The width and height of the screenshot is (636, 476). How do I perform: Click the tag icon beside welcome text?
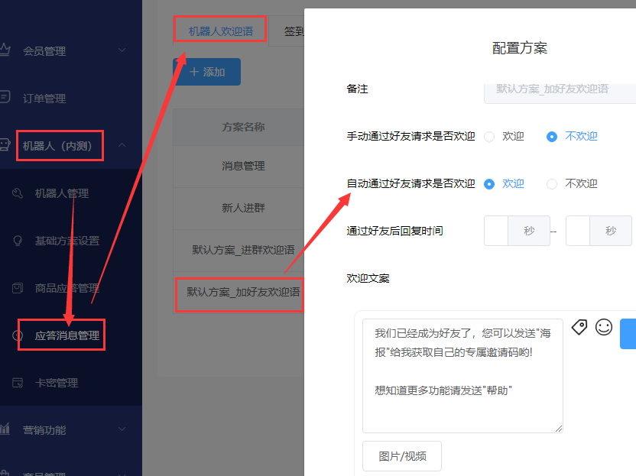(x=579, y=327)
